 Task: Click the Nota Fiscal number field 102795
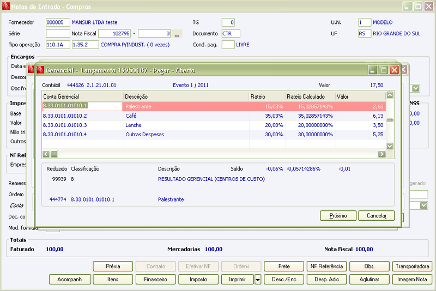pos(114,34)
